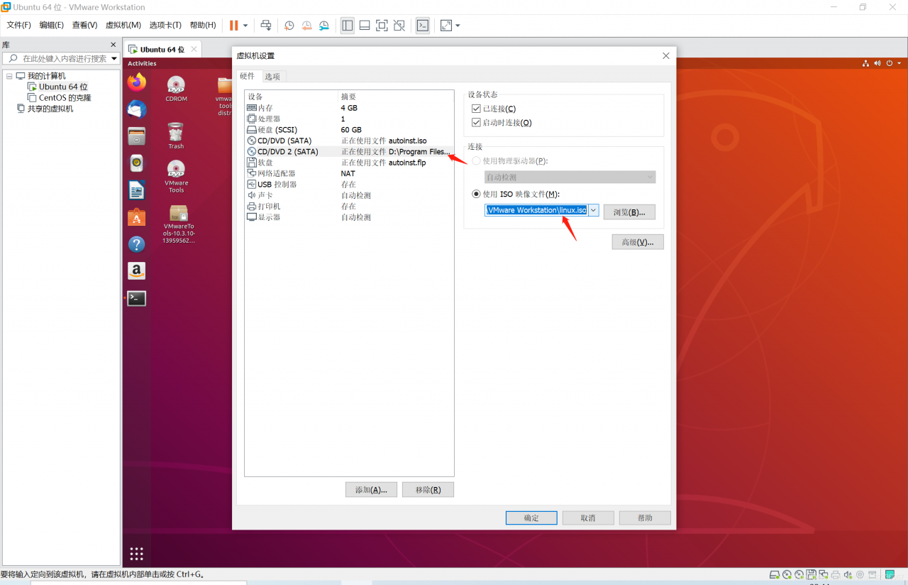Image resolution: width=908 pixels, height=585 pixels.
Task: Select the VMware Tools DVD desktop icon
Action: (176, 176)
